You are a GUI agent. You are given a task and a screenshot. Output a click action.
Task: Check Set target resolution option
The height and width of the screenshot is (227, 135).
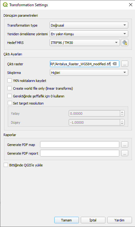[10, 103]
